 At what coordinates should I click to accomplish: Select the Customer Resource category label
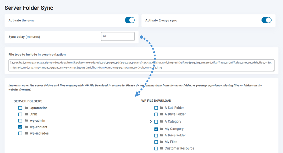click(179, 148)
